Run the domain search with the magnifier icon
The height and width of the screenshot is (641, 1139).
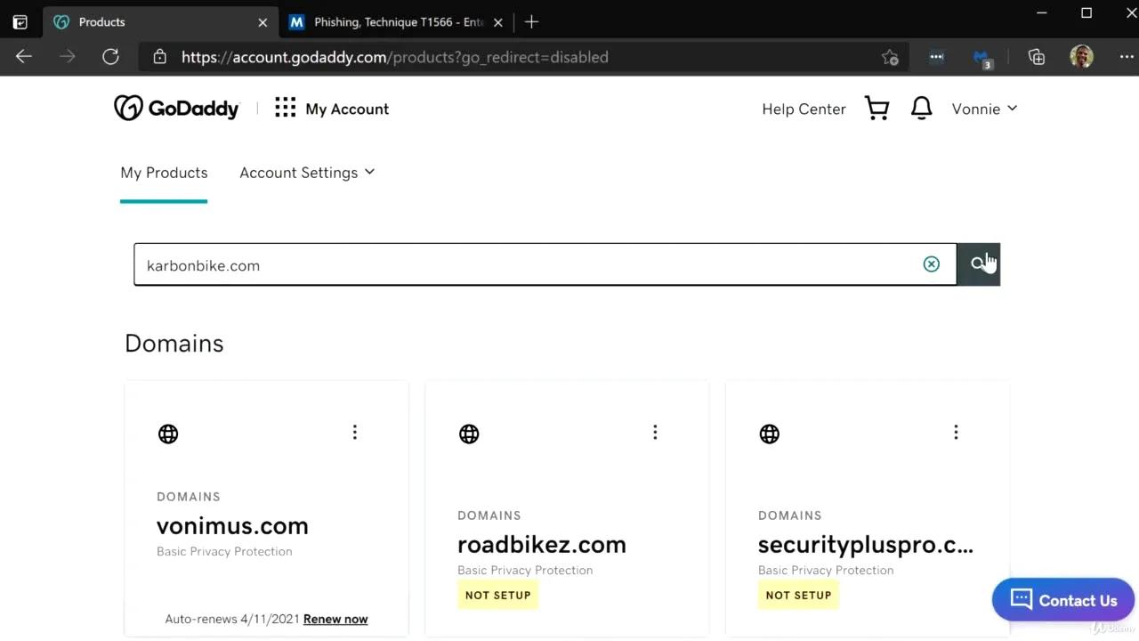click(979, 264)
